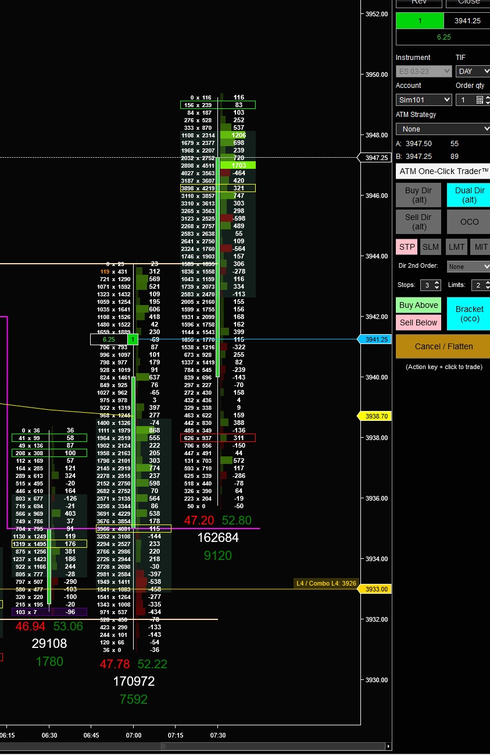Click the 6.25 unrealized profit value in panel
The image size is (490, 755).
click(x=444, y=37)
